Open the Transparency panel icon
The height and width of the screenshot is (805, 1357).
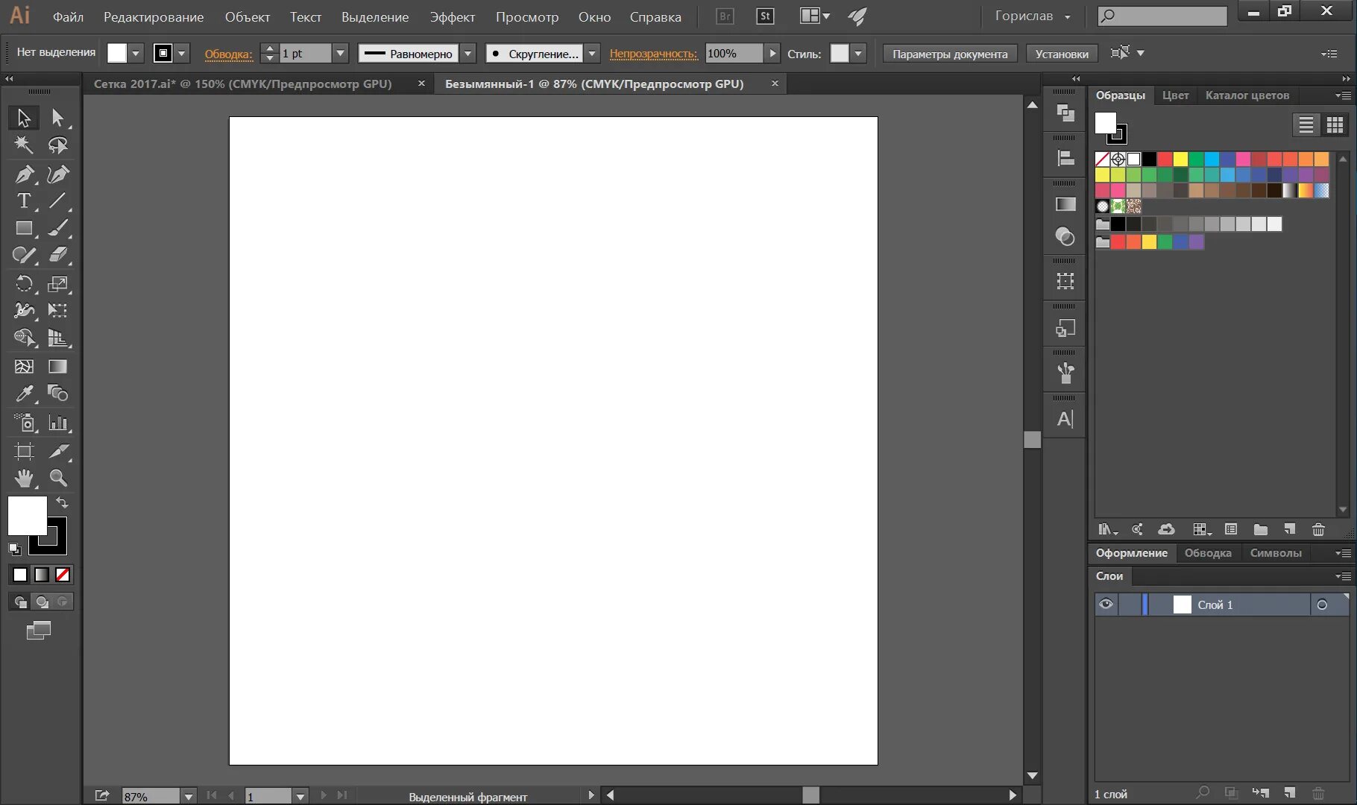pos(1065,237)
